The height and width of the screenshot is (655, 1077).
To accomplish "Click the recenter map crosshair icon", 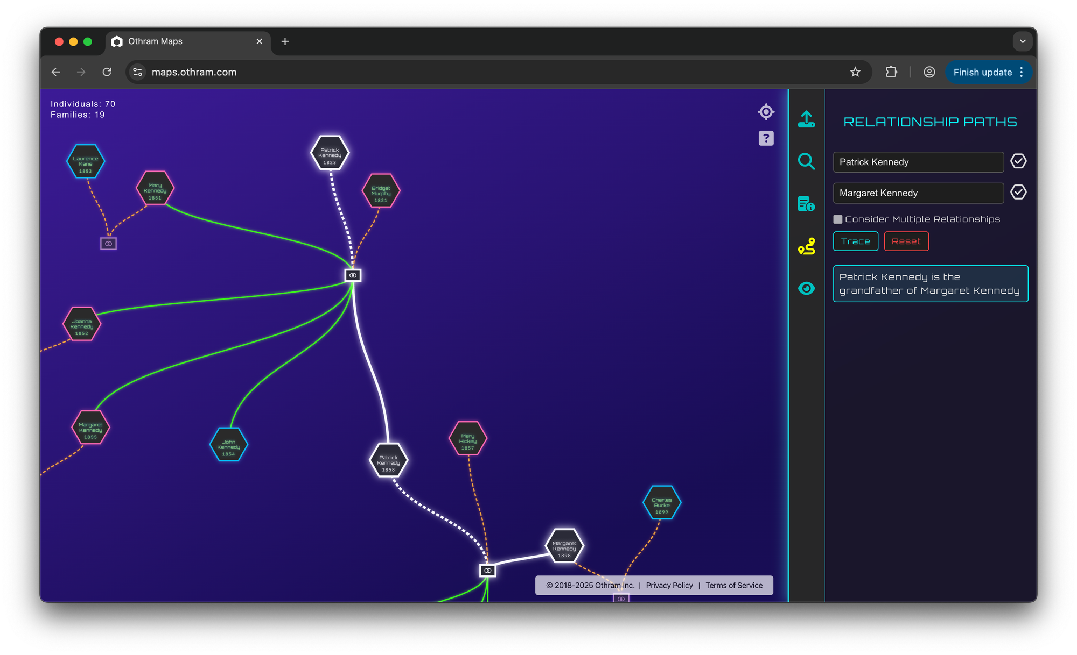I will tap(766, 112).
